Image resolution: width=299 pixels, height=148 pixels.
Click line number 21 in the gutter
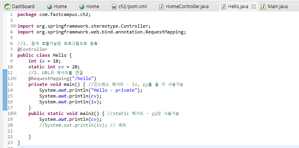click(10, 131)
